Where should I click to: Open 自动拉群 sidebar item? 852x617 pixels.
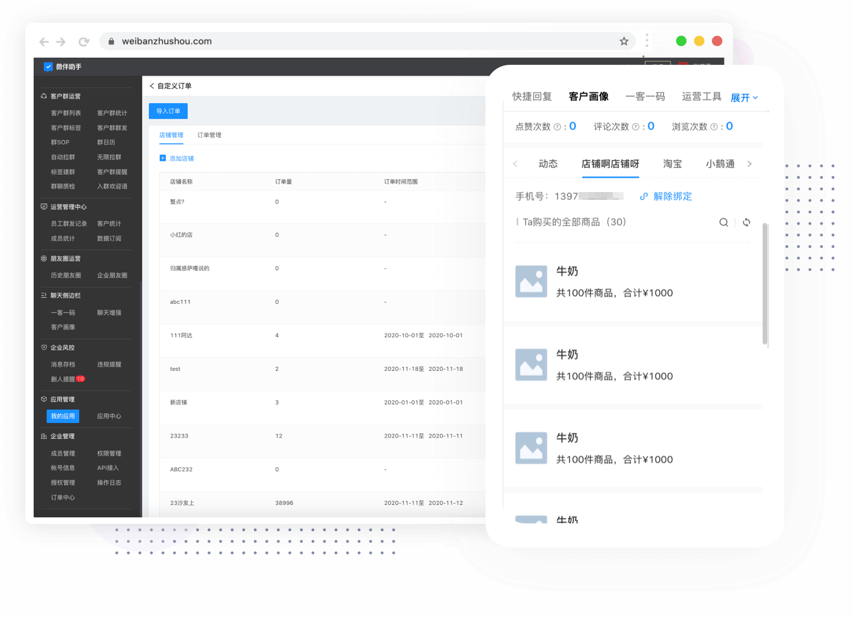(x=62, y=157)
